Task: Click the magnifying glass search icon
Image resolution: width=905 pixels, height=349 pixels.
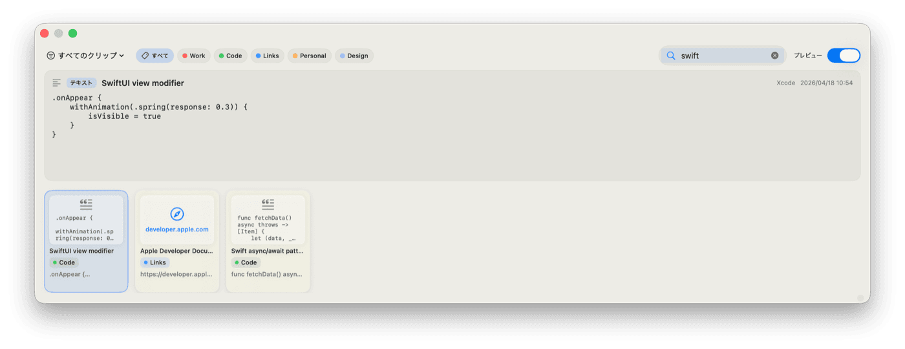Action: (x=671, y=56)
